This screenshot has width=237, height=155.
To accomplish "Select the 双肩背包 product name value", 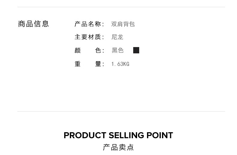I will click(123, 24).
